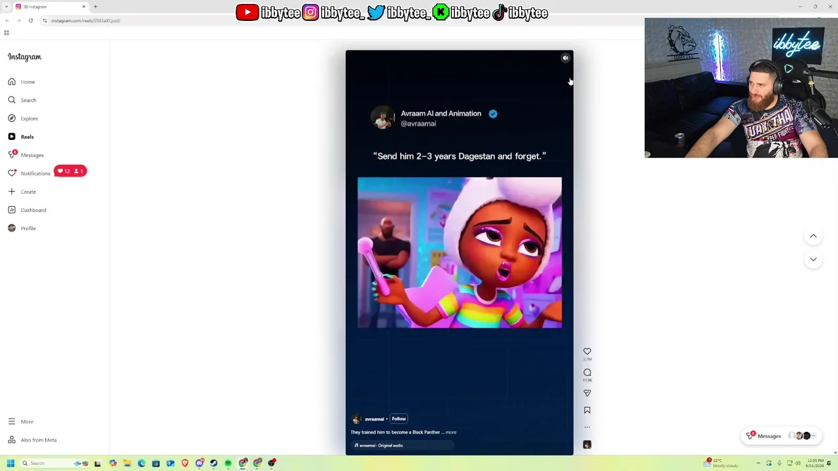Click the microphone icon in the system tray
838x471 pixels.
[x=779, y=463]
